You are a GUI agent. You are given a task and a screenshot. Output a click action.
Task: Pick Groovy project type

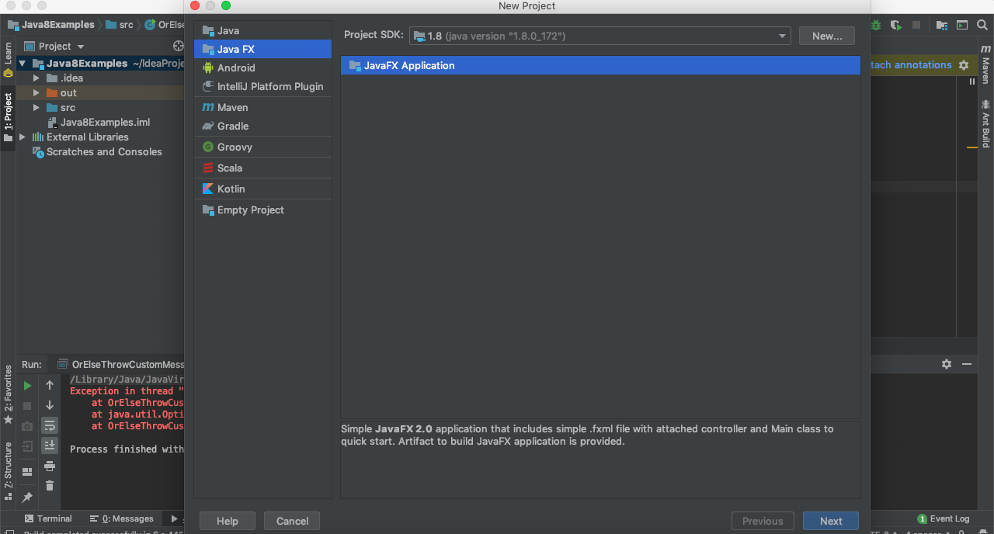click(262, 147)
